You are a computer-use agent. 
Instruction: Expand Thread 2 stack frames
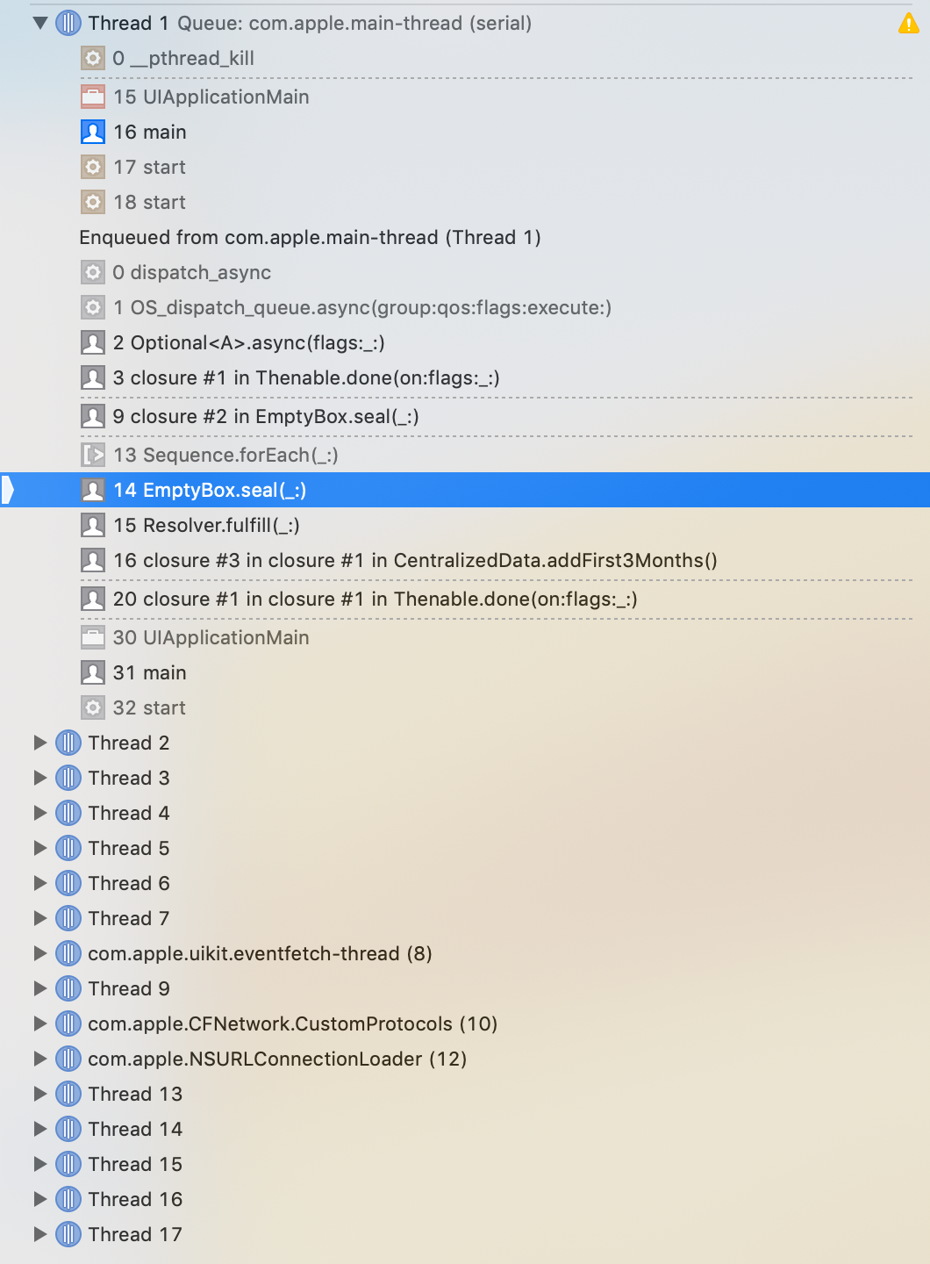pyautogui.click(x=40, y=743)
